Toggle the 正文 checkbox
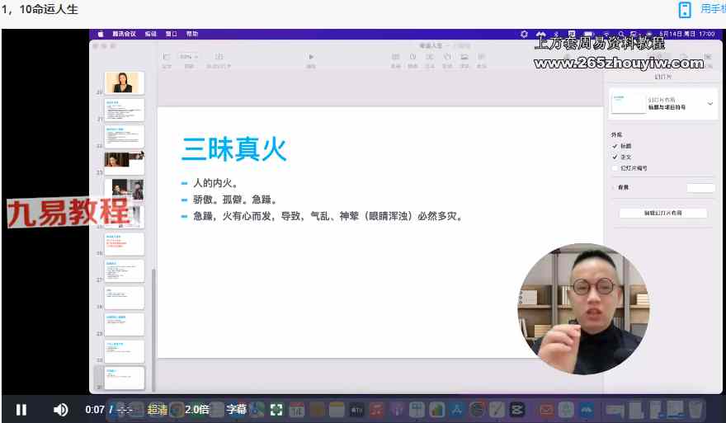Screen dimensions: 726x423 pos(615,157)
